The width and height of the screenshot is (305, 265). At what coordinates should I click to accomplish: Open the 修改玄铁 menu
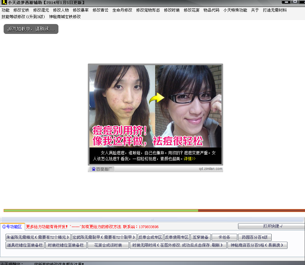click(21, 10)
